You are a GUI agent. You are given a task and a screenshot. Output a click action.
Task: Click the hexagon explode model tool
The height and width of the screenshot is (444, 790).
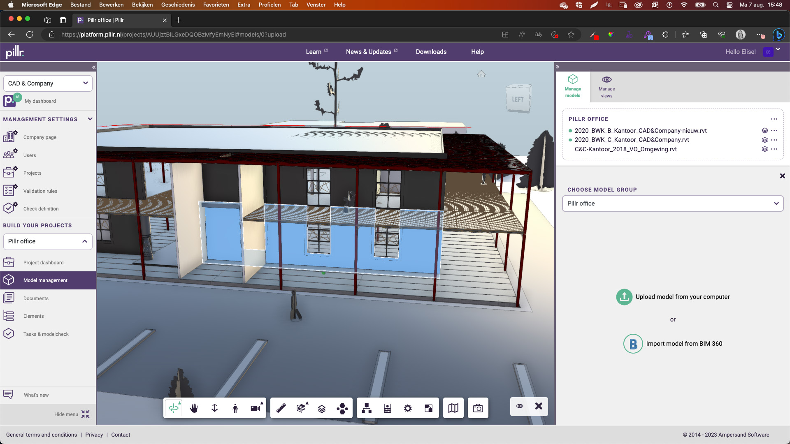(342, 408)
